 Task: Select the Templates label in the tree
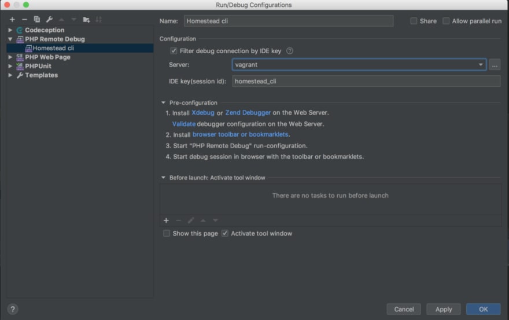click(x=42, y=75)
